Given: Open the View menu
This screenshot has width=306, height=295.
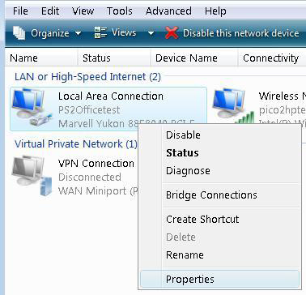Looking at the screenshot, I should tap(83, 11).
